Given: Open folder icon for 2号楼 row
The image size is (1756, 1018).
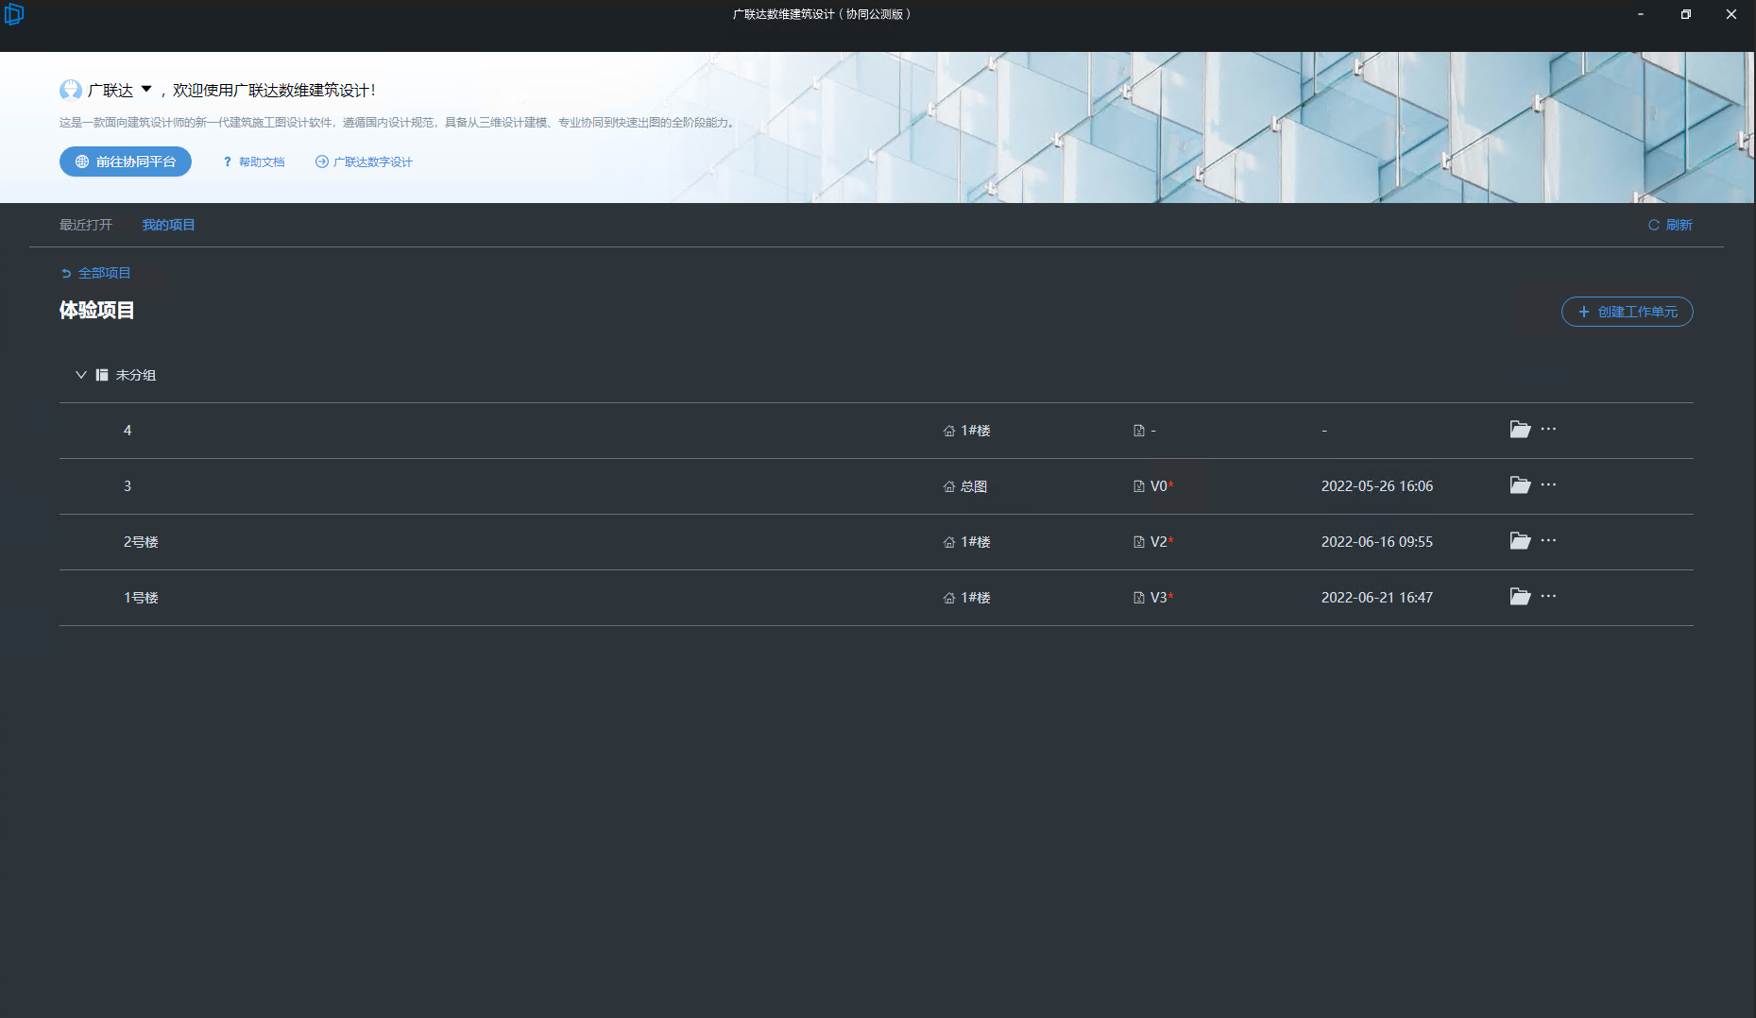Looking at the screenshot, I should pos(1520,541).
